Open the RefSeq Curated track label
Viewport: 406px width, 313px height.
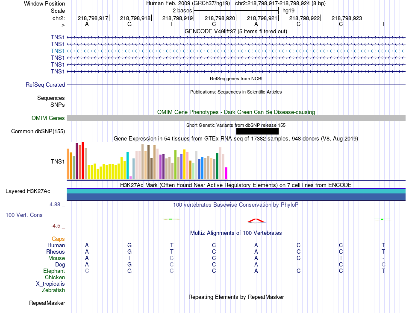point(45,85)
